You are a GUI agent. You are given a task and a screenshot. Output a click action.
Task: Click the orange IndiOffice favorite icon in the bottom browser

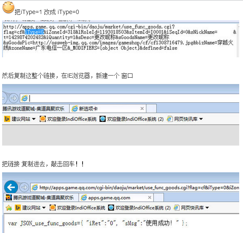click(x=52, y=208)
